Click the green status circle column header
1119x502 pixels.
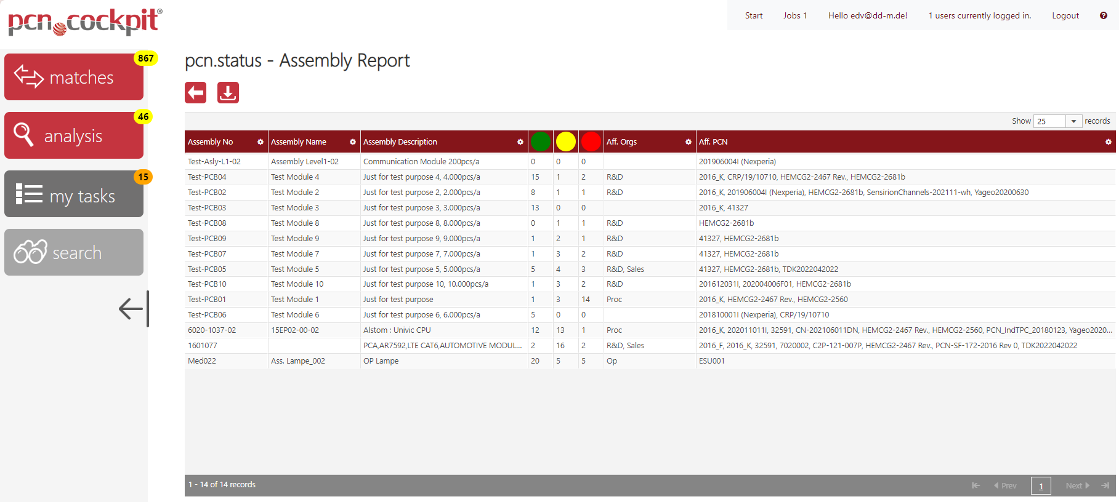[x=541, y=141]
